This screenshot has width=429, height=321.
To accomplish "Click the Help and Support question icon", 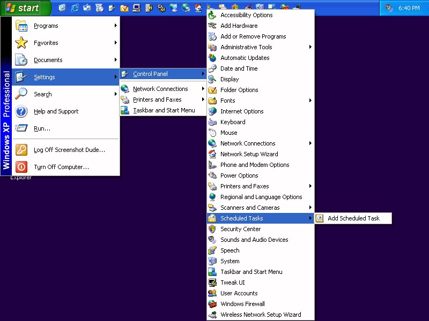I will [x=21, y=111].
